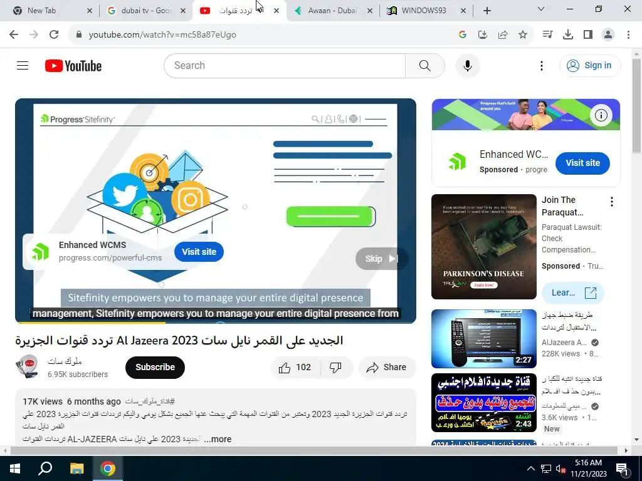Open the Parkinson's Disease ad thumbnail
The image size is (642, 481).
(483, 247)
